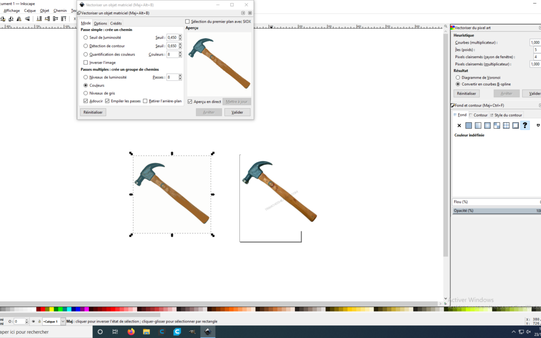541x338 pixels.
Task: Raise selection to top toolbar icon
Action: 64,19
